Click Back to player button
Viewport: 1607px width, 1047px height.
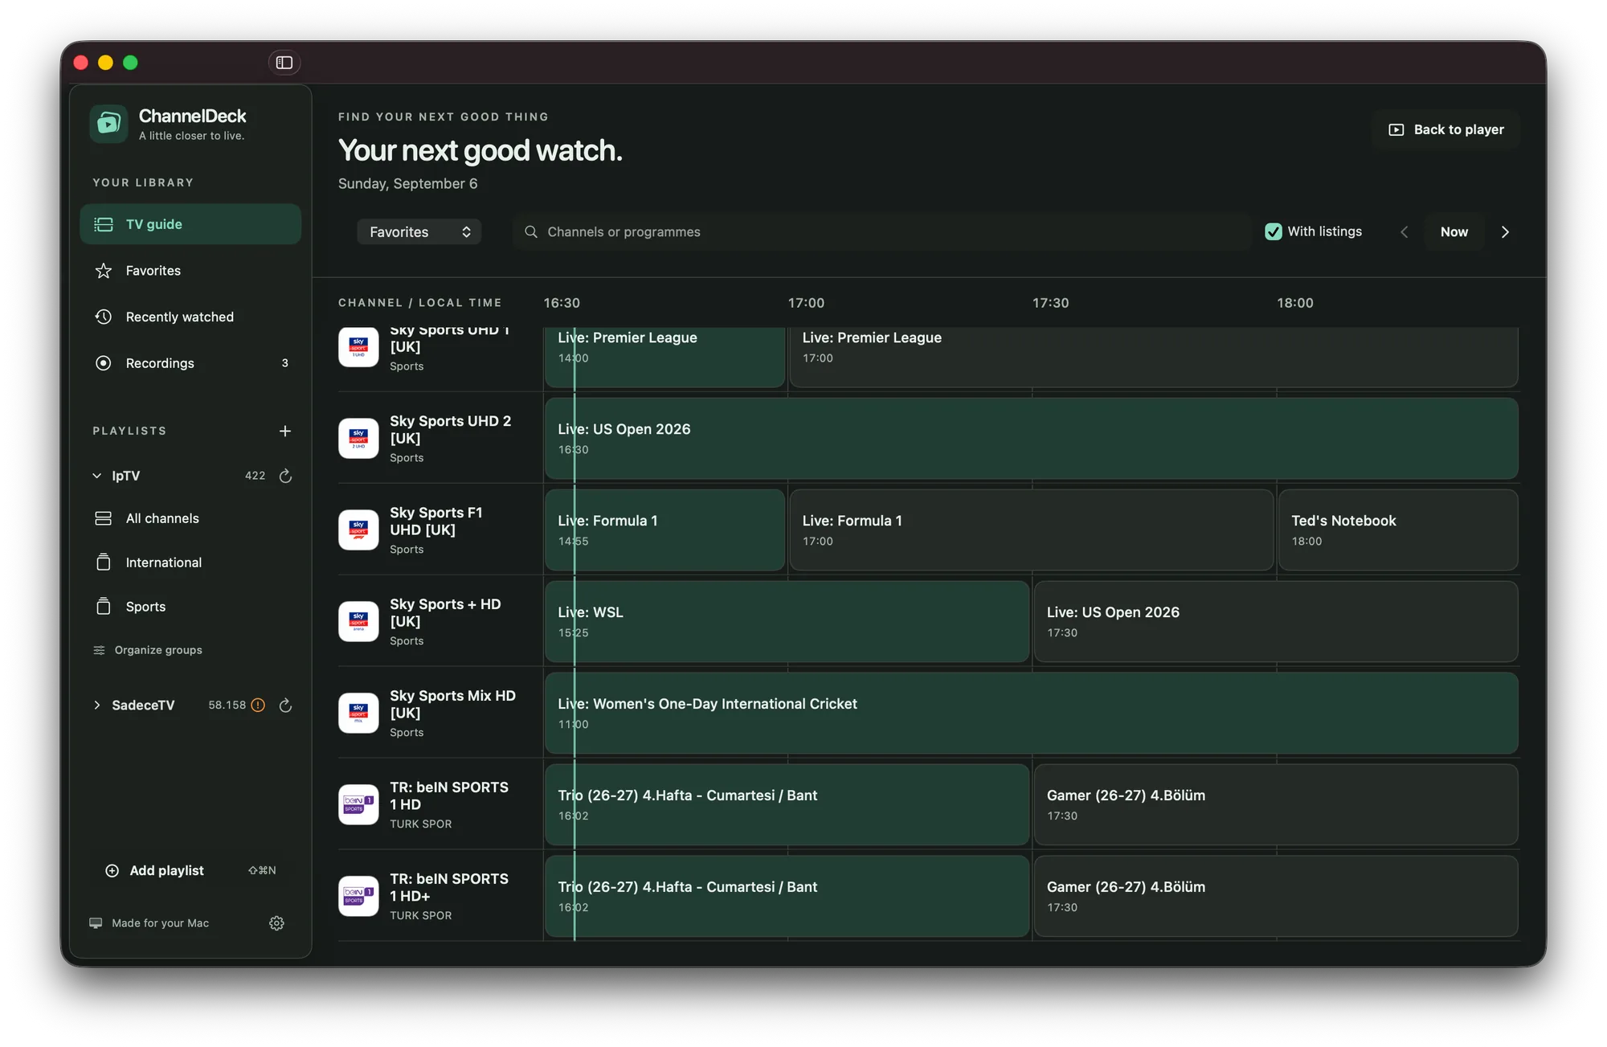(x=1446, y=129)
